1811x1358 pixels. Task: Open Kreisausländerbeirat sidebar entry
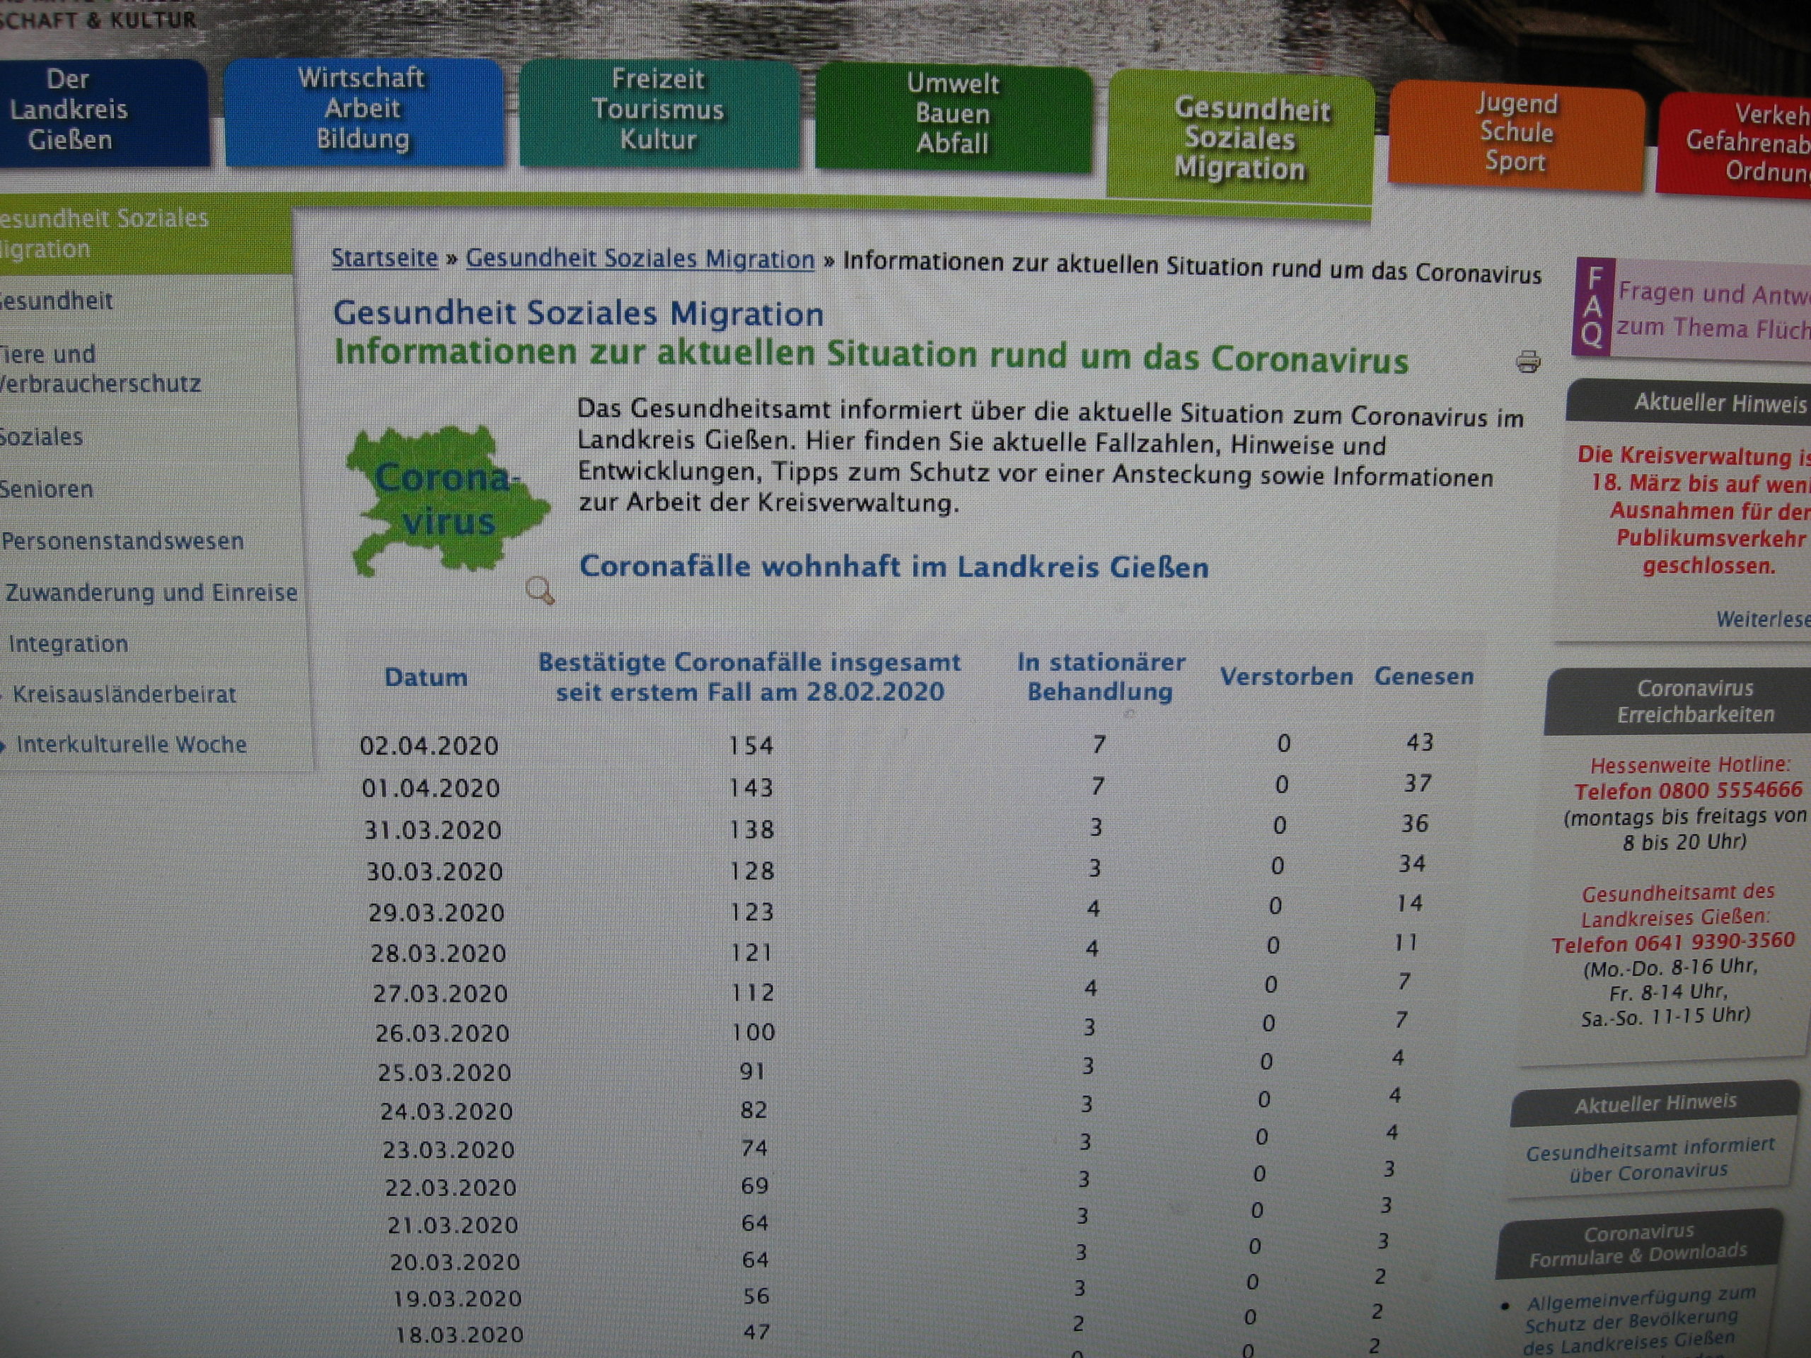pos(125,695)
